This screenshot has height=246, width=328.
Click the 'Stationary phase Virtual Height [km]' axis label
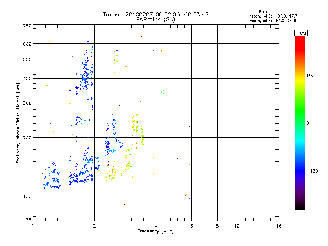(x=18, y=123)
